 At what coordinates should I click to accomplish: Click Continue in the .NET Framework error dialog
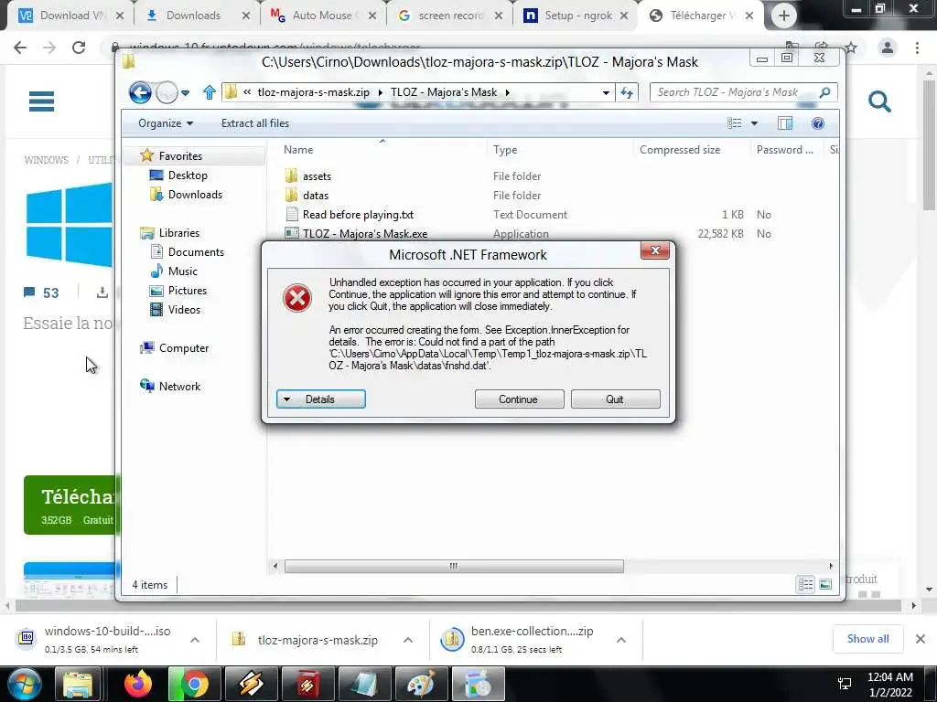(519, 399)
